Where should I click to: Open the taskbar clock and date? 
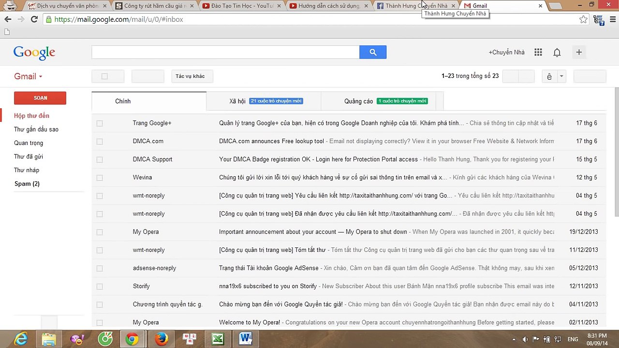(x=597, y=339)
